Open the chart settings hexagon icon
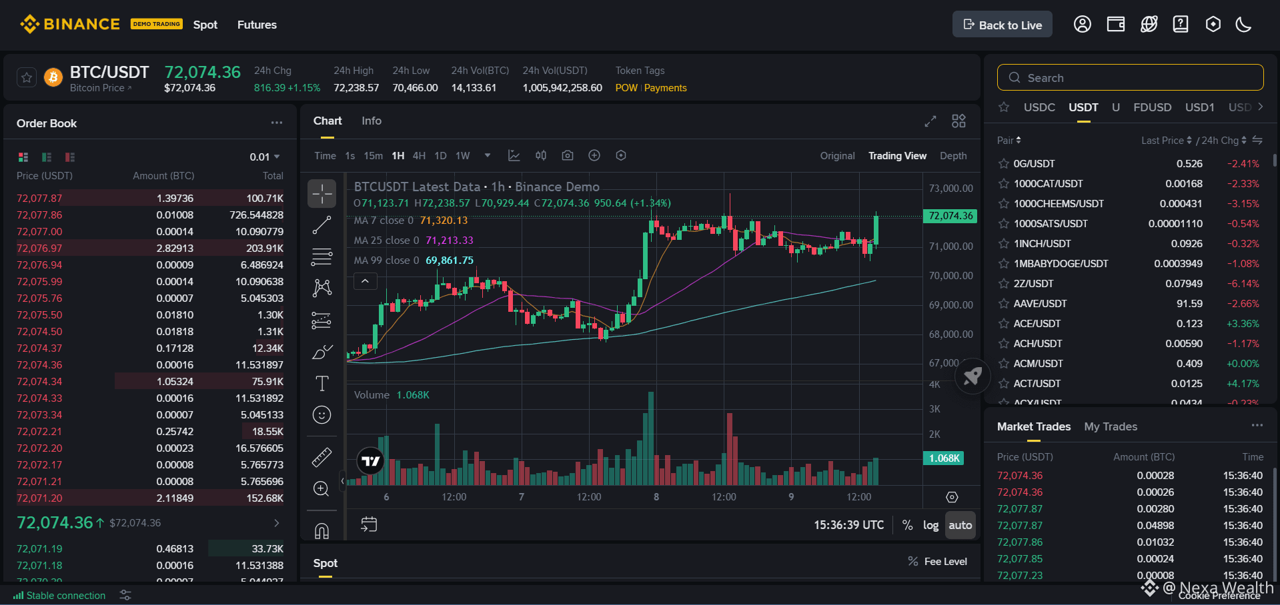Viewport: 1280px width, 605px height. [x=621, y=155]
